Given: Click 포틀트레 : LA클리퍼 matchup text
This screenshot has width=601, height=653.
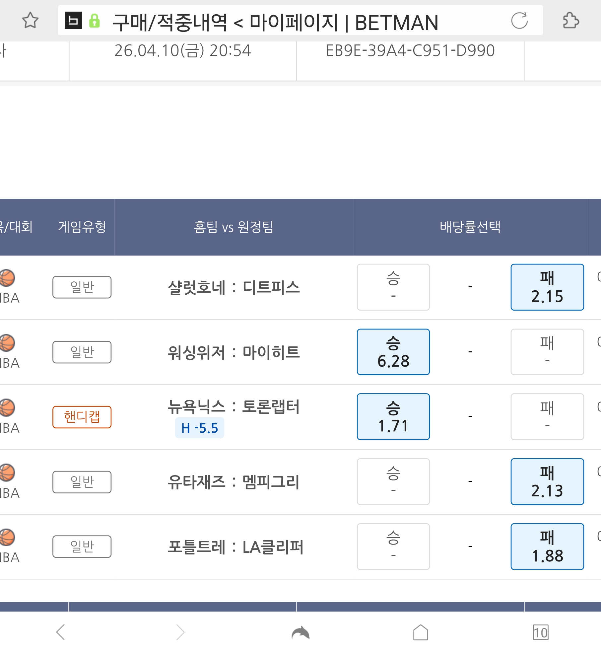Looking at the screenshot, I should click(x=235, y=547).
